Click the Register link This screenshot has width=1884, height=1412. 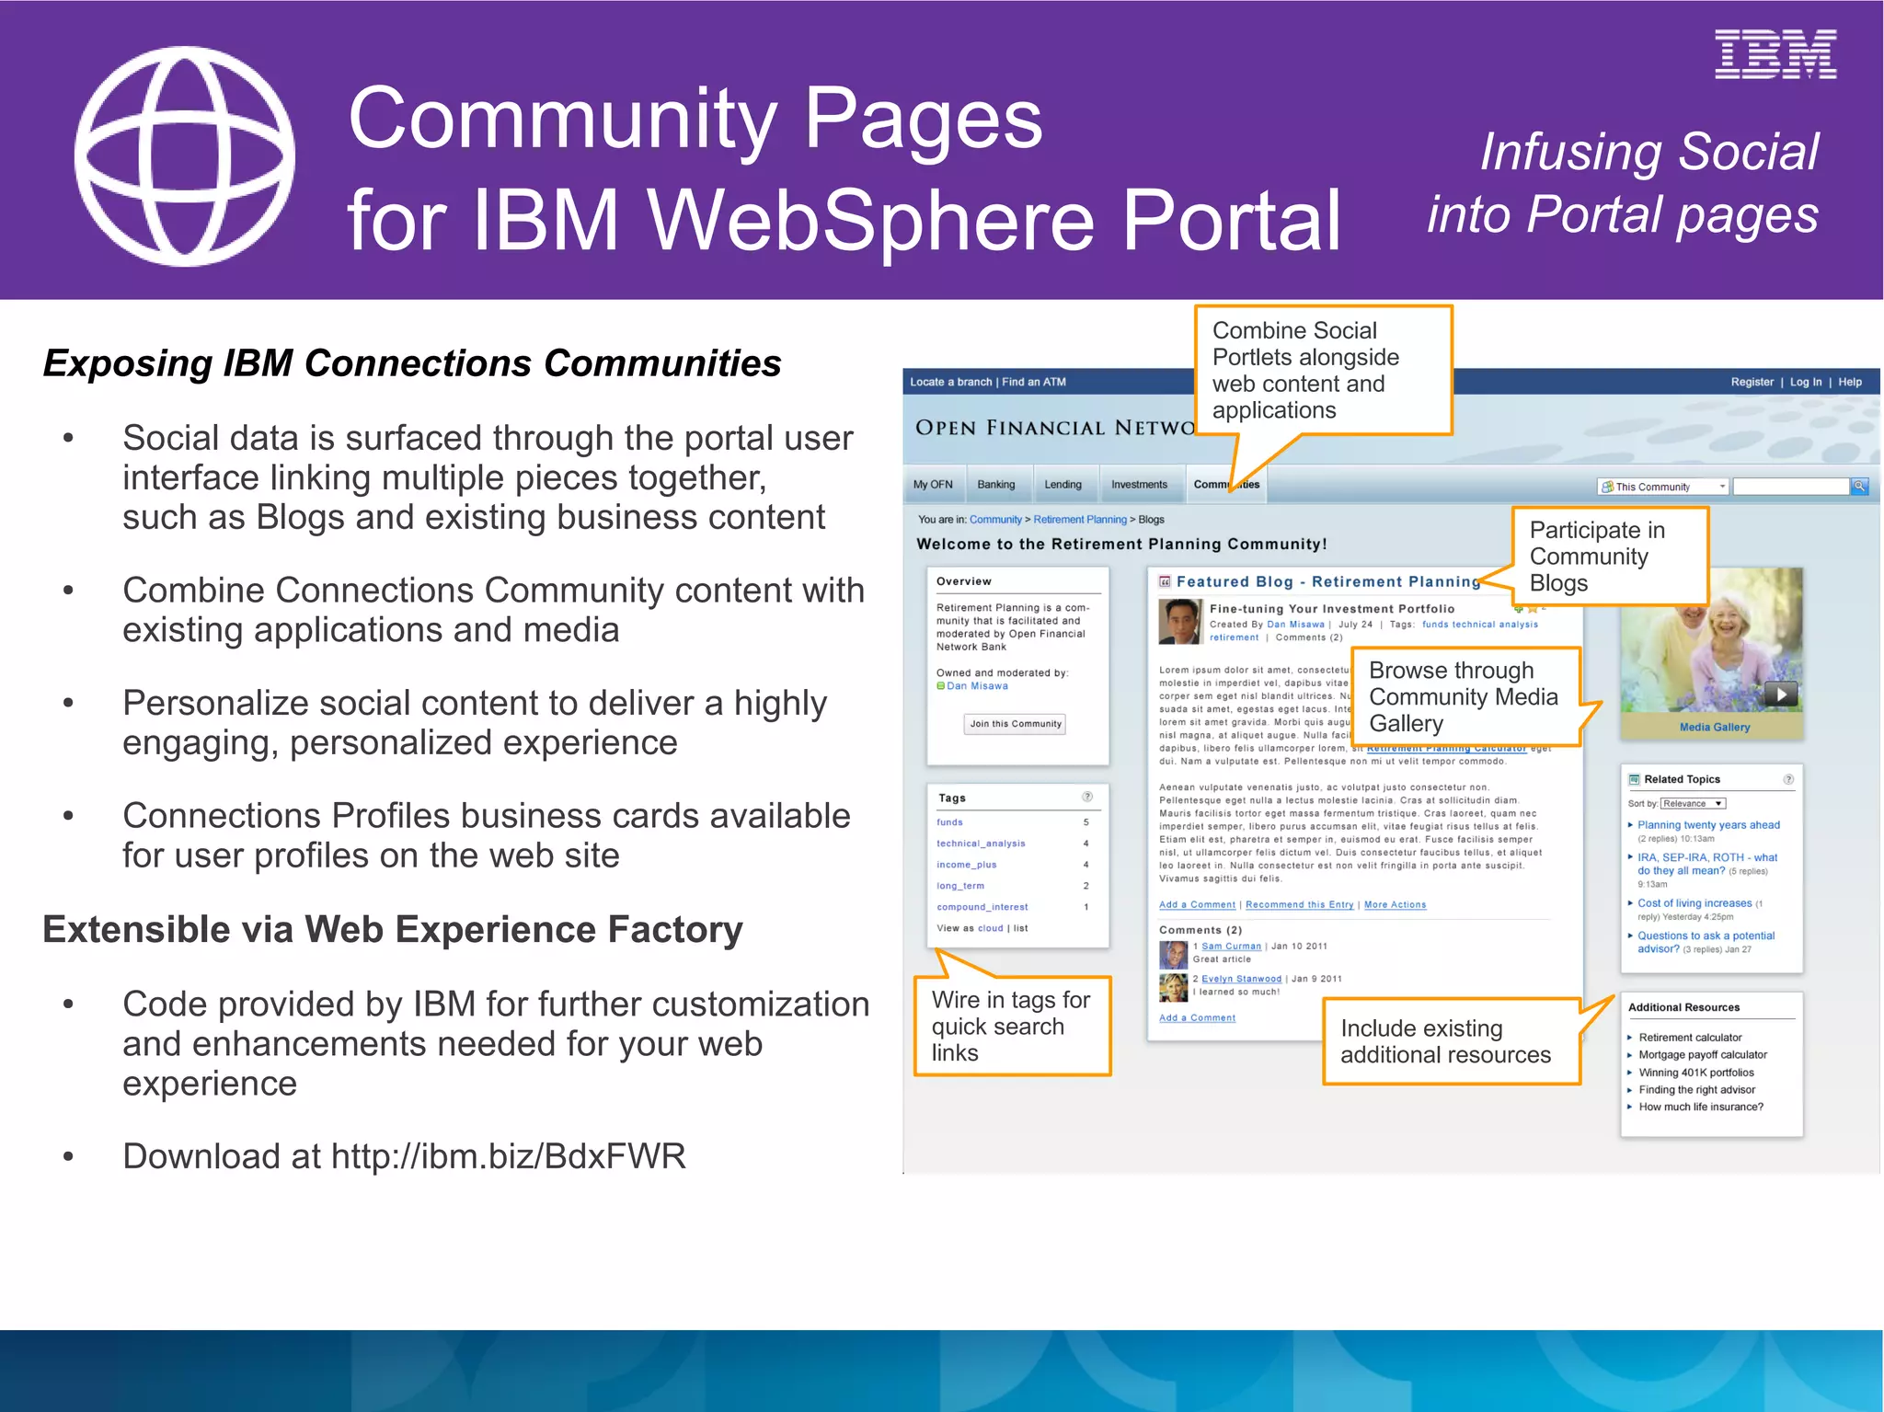tap(1752, 382)
